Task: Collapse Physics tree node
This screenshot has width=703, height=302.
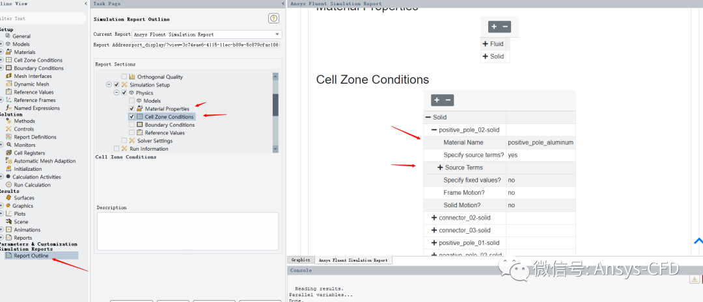Action: click(x=117, y=93)
